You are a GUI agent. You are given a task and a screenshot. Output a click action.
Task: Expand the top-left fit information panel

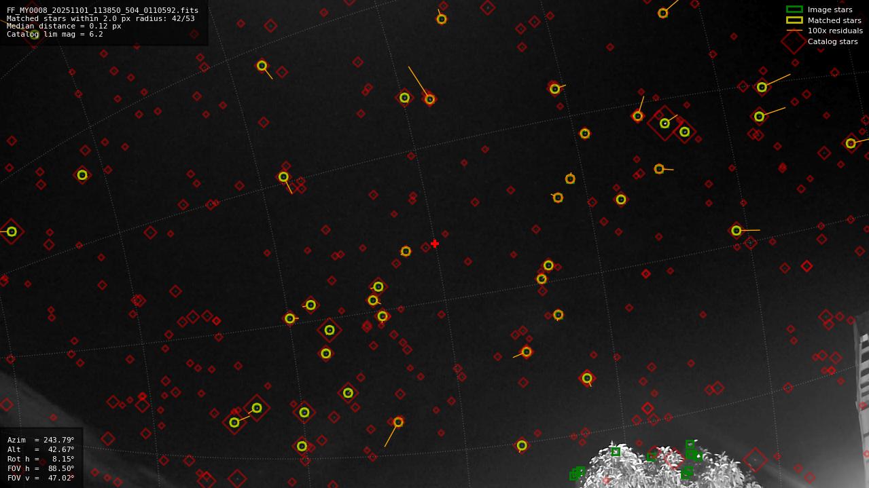tap(102, 20)
